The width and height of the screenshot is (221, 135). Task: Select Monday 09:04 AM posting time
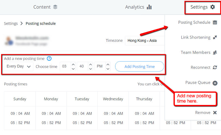(51, 113)
